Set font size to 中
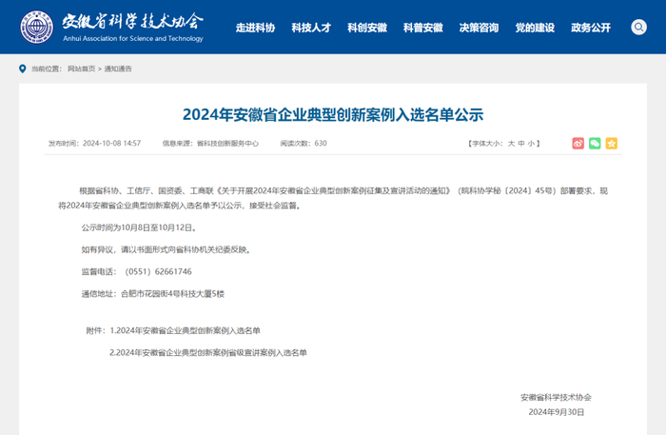The width and height of the screenshot is (666, 435). (x=521, y=144)
